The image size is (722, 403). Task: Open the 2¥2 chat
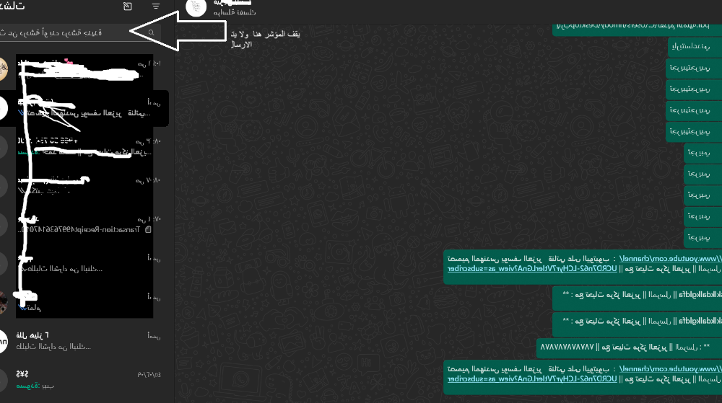pyautogui.click(x=84, y=380)
